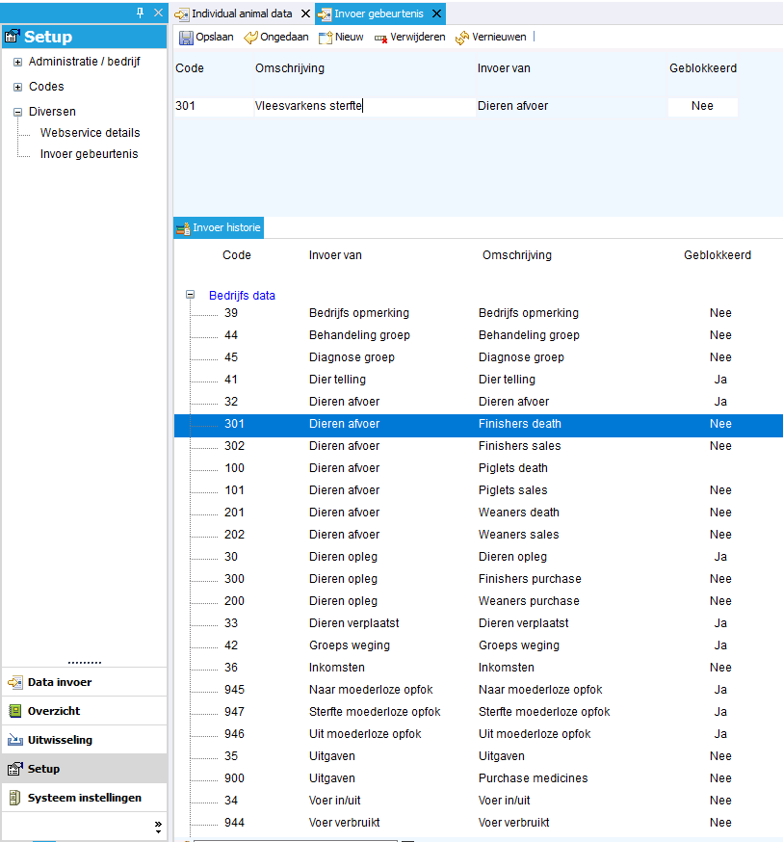
Task: Click the Verwijderen delete icon
Action: click(380, 39)
